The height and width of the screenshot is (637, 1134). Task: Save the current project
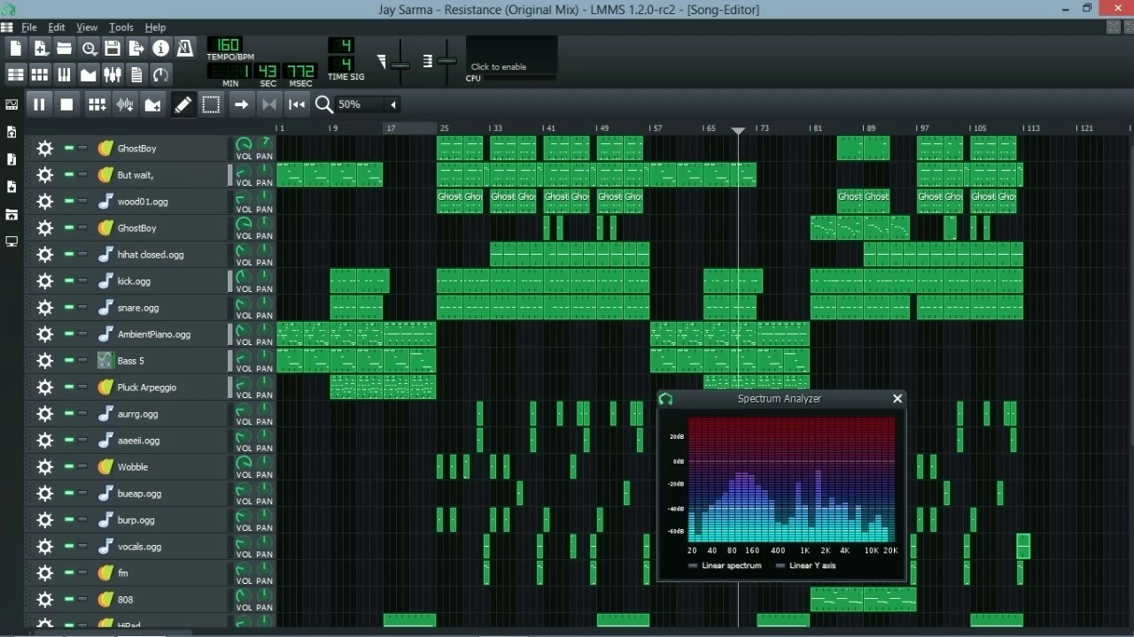[x=113, y=48]
